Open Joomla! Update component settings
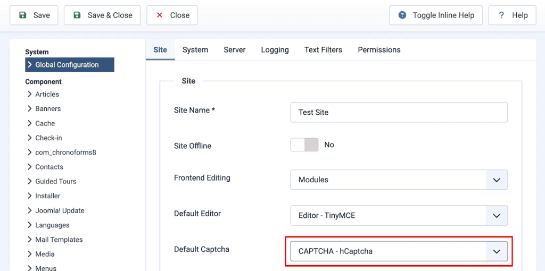The height and width of the screenshot is (271, 545). coord(55,210)
